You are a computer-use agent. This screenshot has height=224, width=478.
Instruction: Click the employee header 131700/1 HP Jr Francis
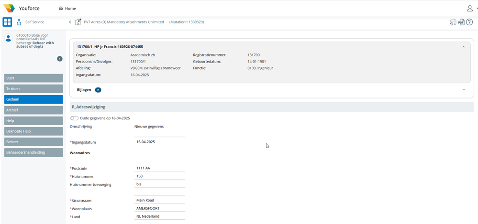[110, 46]
